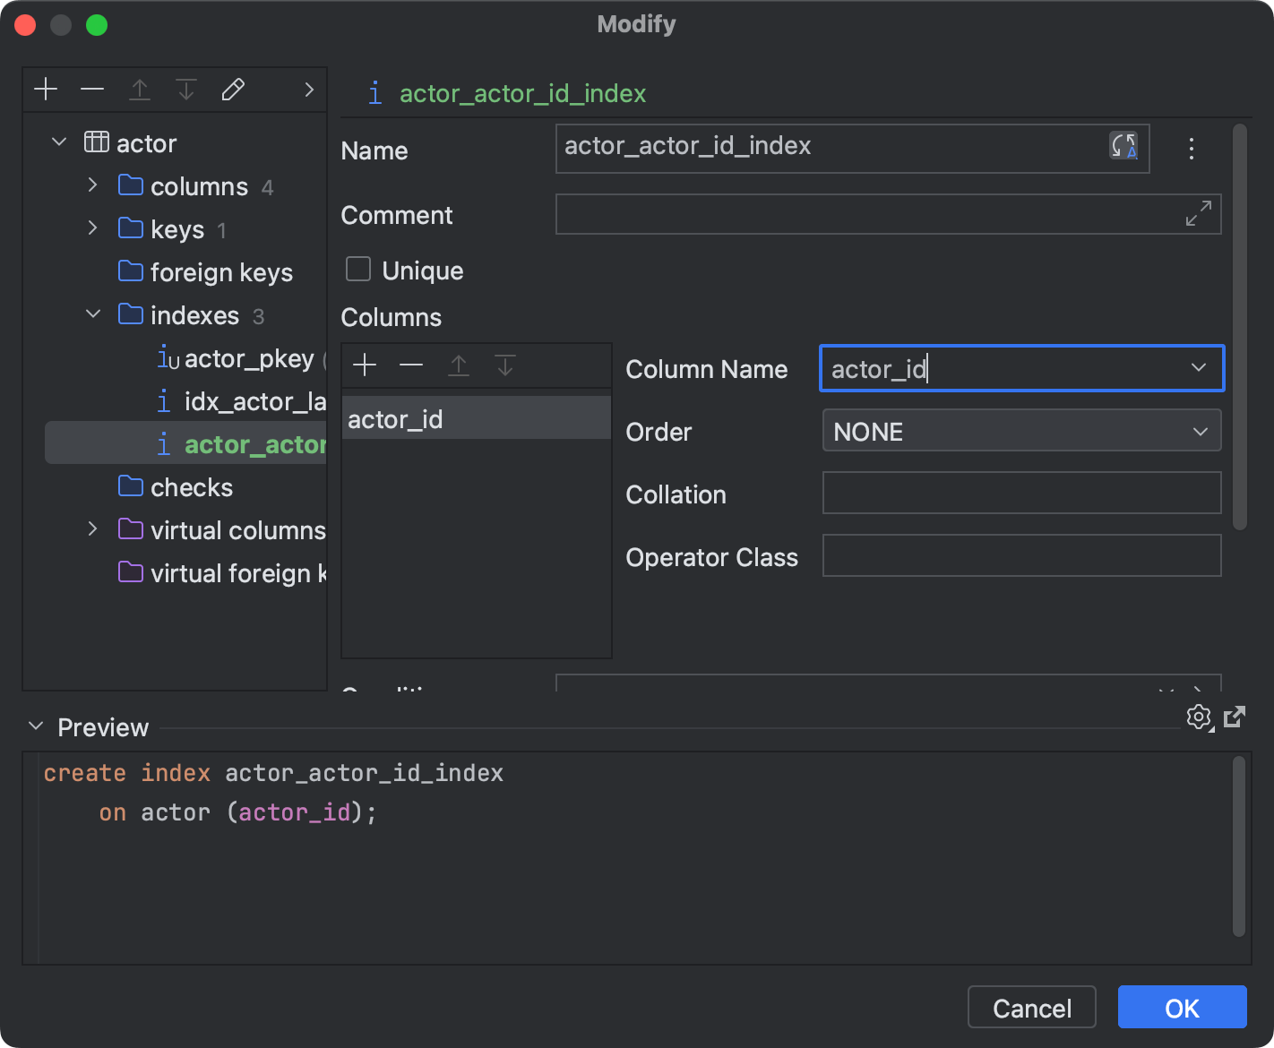Toggle the case-sensitivity icon in the Name field
1274x1048 pixels.
pos(1124,147)
